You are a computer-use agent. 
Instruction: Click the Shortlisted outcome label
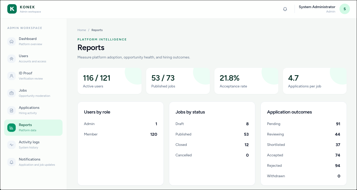click(276, 145)
